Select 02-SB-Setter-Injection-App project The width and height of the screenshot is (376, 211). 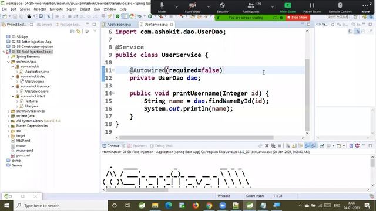[x=32, y=42]
